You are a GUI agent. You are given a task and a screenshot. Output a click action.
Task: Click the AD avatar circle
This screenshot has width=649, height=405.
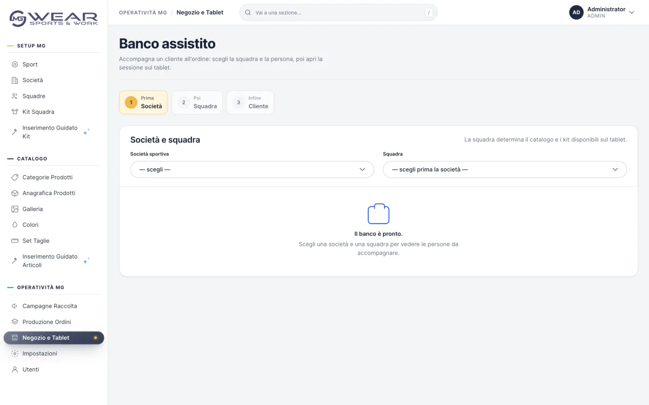[577, 12]
